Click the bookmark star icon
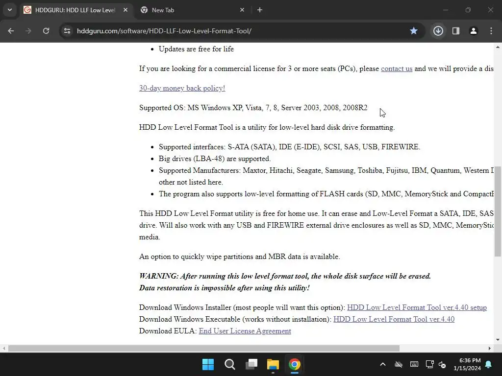 click(x=414, y=31)
